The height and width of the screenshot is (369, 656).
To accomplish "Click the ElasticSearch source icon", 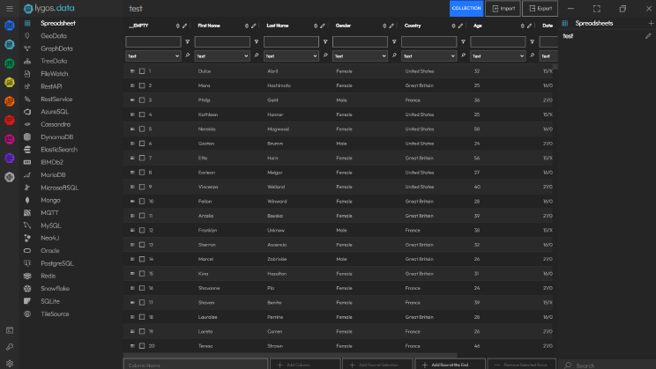I will pyautogui.click(x=27, y=150).
